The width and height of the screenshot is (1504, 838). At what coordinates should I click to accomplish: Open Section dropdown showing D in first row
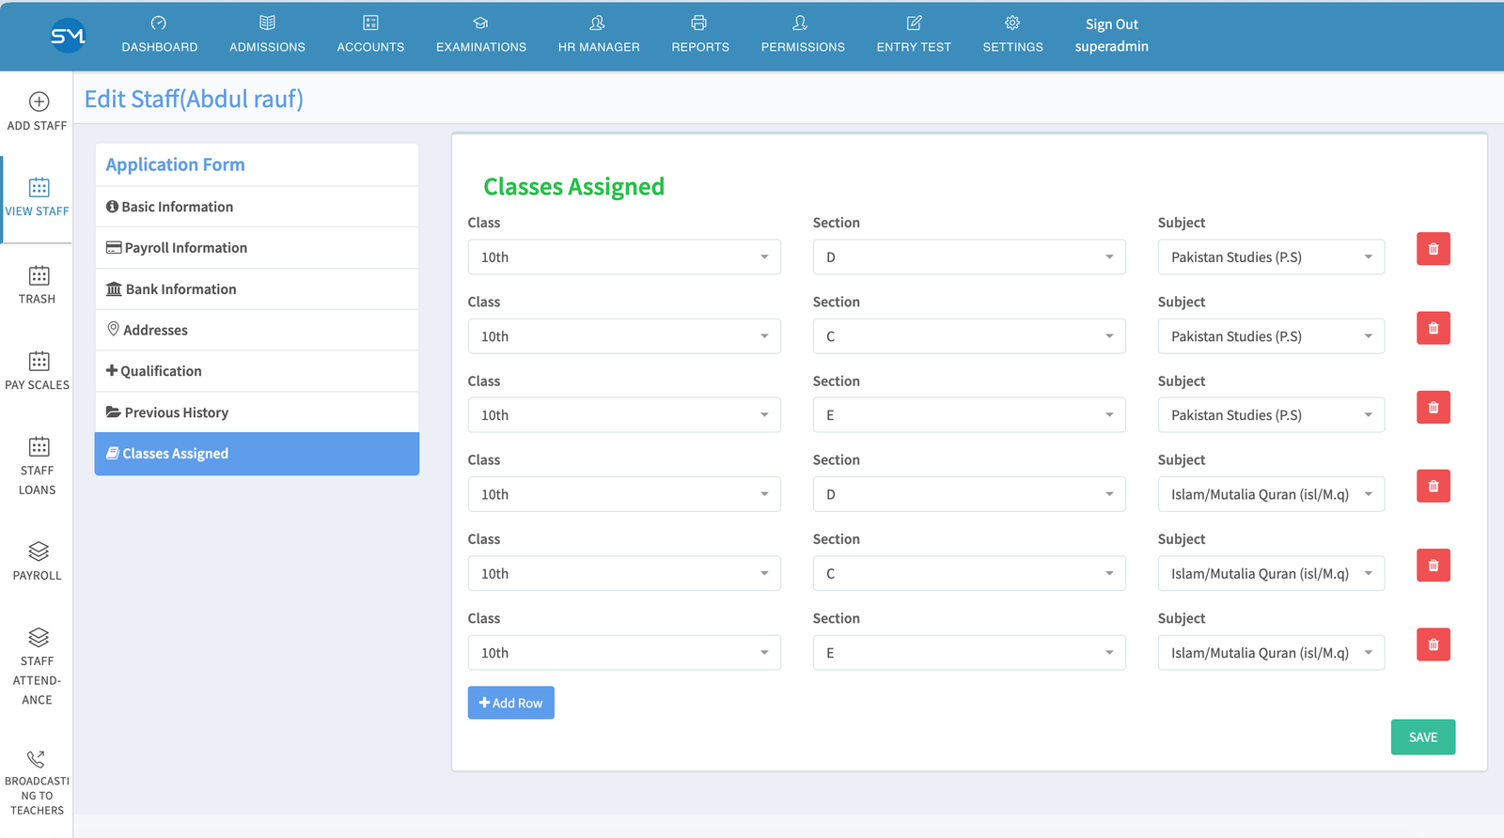[969, 257]
